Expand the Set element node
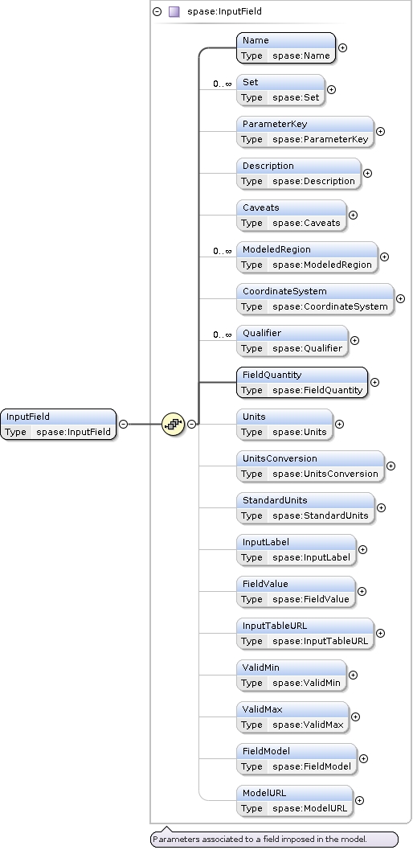The height and width of the screenshot is (850, 413). [331, 89]
